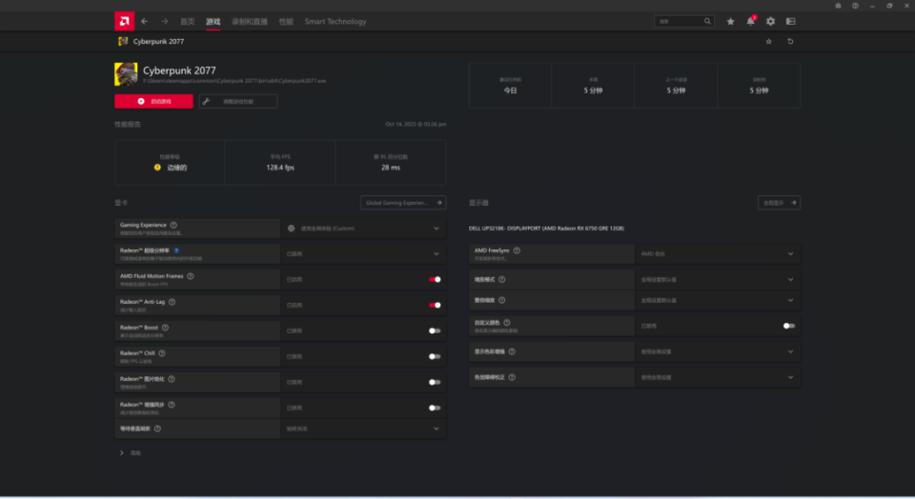Enable 自定义颜色 custom color toggle

[x=789, y=326]
